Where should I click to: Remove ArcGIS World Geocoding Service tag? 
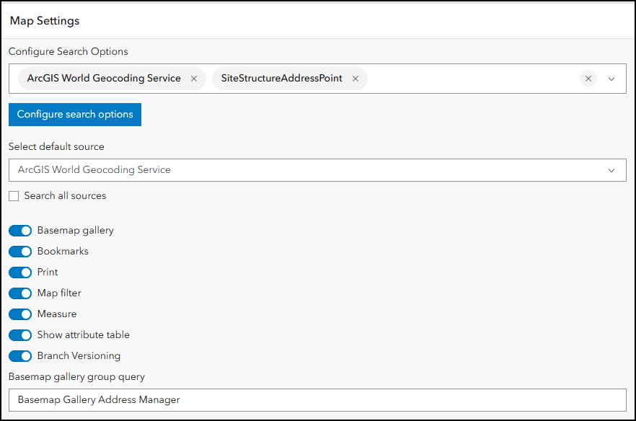tap(194, 79)
